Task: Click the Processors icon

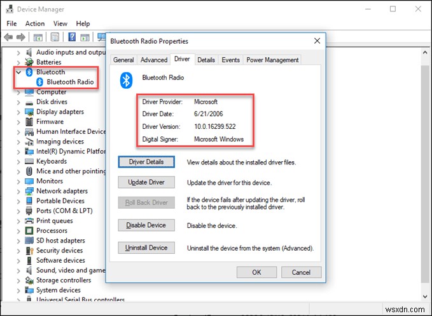Action: (x=29, y=230)
